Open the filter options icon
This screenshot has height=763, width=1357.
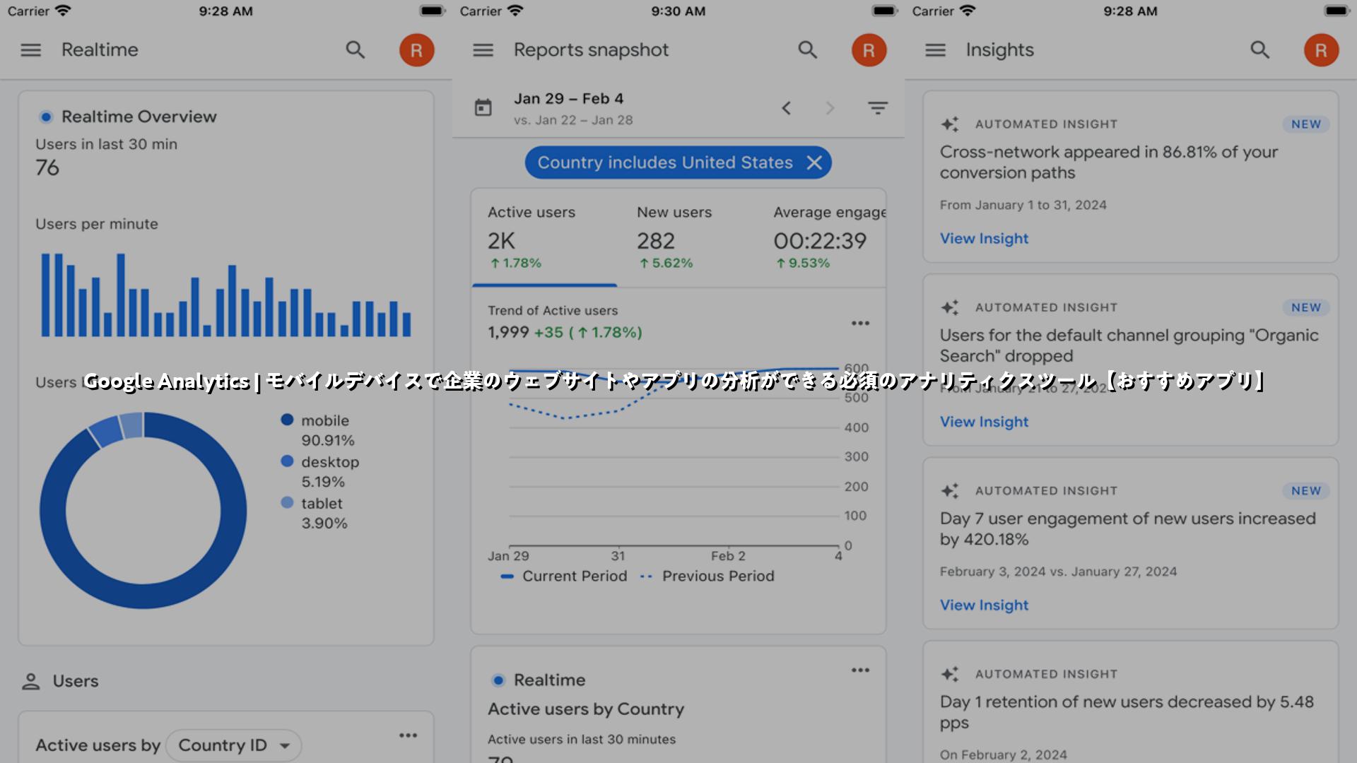(878, 108)
